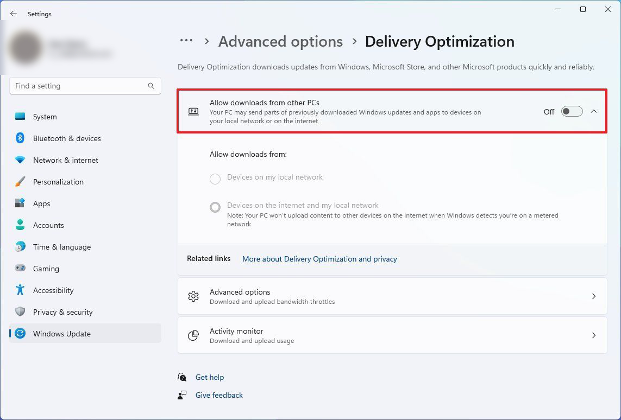
Task: Click the Give feedback person icon
Action: [x=182, y=394]
